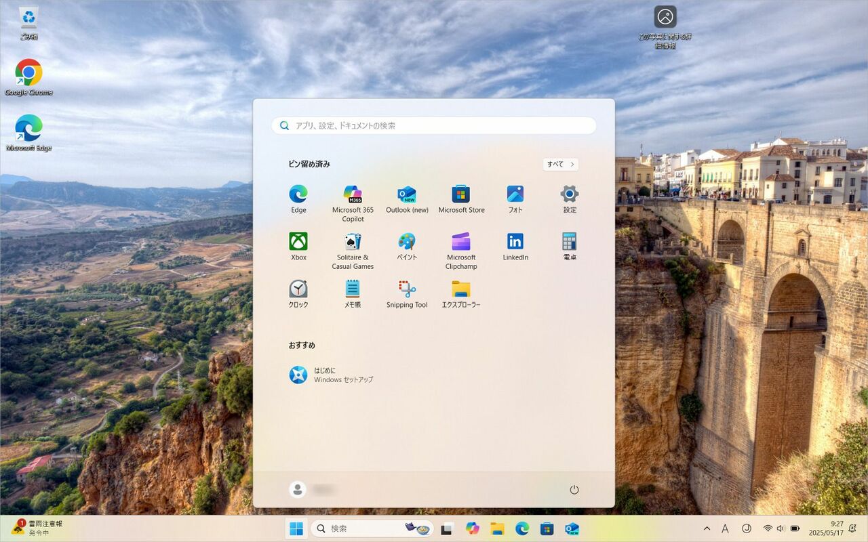The image size is (868, 542).
Task: Launch ペイント (Paint)
Action: [x=407, y=247]
